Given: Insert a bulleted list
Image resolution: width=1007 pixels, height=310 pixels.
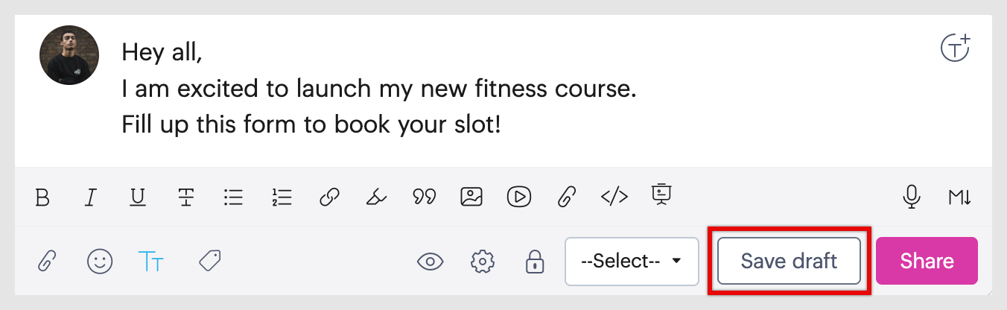Looking at the screenshot, I should 234,197.
